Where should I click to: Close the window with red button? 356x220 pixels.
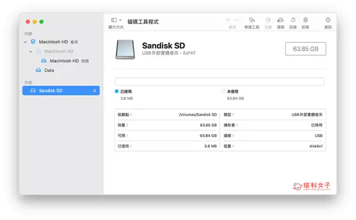pyautogui.click(x=28, y=22)
